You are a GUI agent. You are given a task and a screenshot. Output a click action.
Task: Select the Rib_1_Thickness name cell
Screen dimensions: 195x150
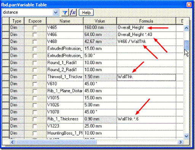tap(65, 119)
